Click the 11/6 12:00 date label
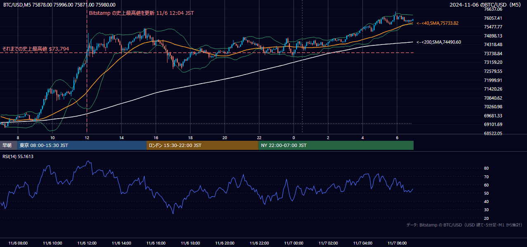 [87, 243]
